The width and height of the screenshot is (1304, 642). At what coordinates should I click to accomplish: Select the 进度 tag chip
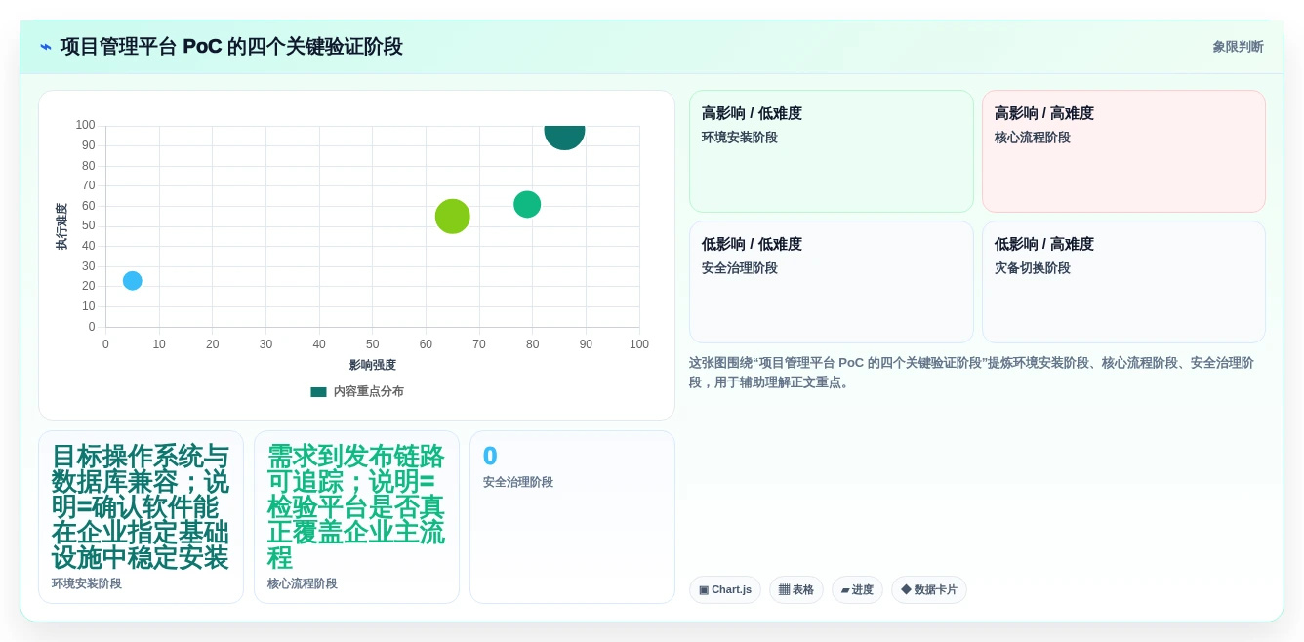pyautogui.click(x=857, y=589)
